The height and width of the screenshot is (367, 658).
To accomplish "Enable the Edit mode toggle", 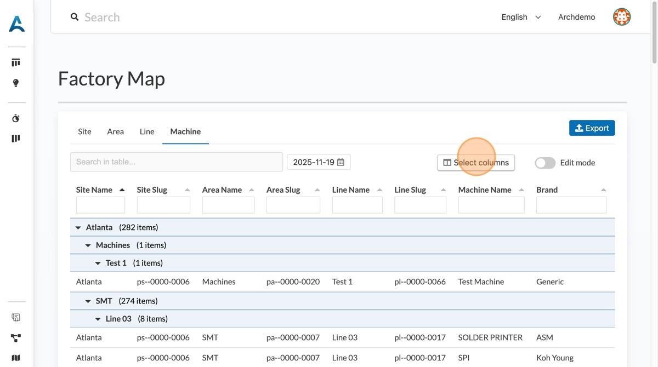I will [545, 163].
